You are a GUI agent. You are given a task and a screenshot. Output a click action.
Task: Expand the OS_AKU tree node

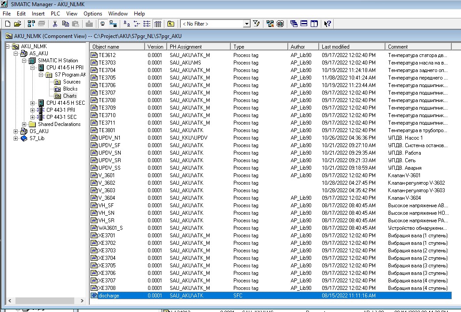click(x=16, y=131)
